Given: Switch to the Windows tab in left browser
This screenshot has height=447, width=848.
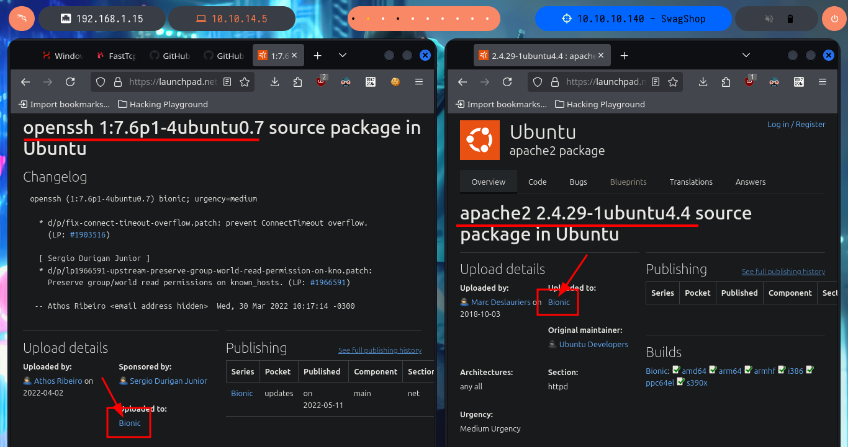Looking at the screenshot, I should click(x=62, y=56).
